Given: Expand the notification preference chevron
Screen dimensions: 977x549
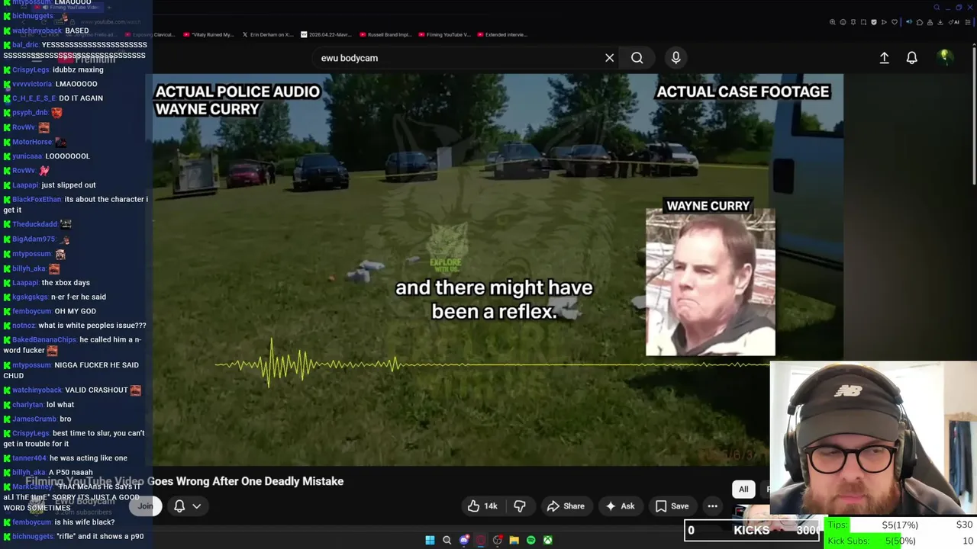Looking at the screenshot, I should 196,506.
